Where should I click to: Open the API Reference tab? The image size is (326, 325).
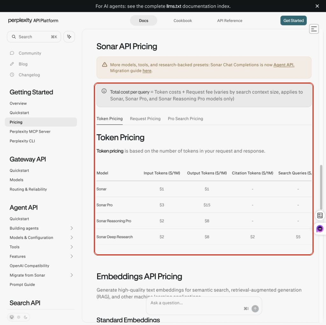click(230, 21)
